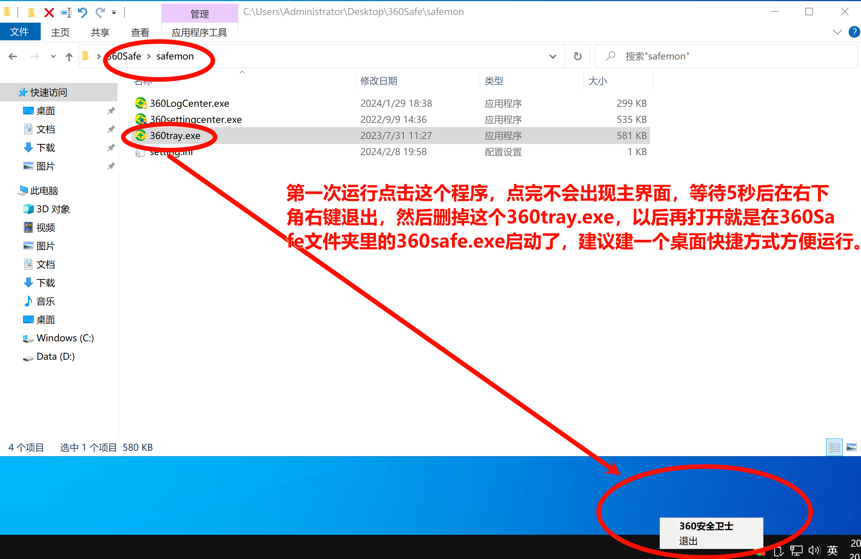Open the address bar history dropdown
This screenshot has width=861, height=559.
[x=552, y=56]
